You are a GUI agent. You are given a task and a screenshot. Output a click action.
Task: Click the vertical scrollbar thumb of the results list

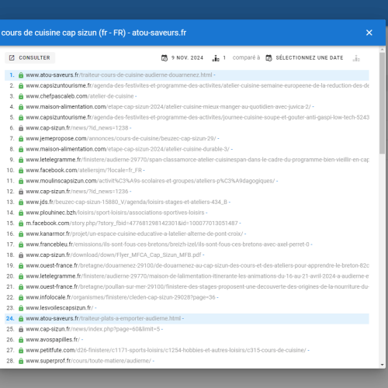click(382, 103)
